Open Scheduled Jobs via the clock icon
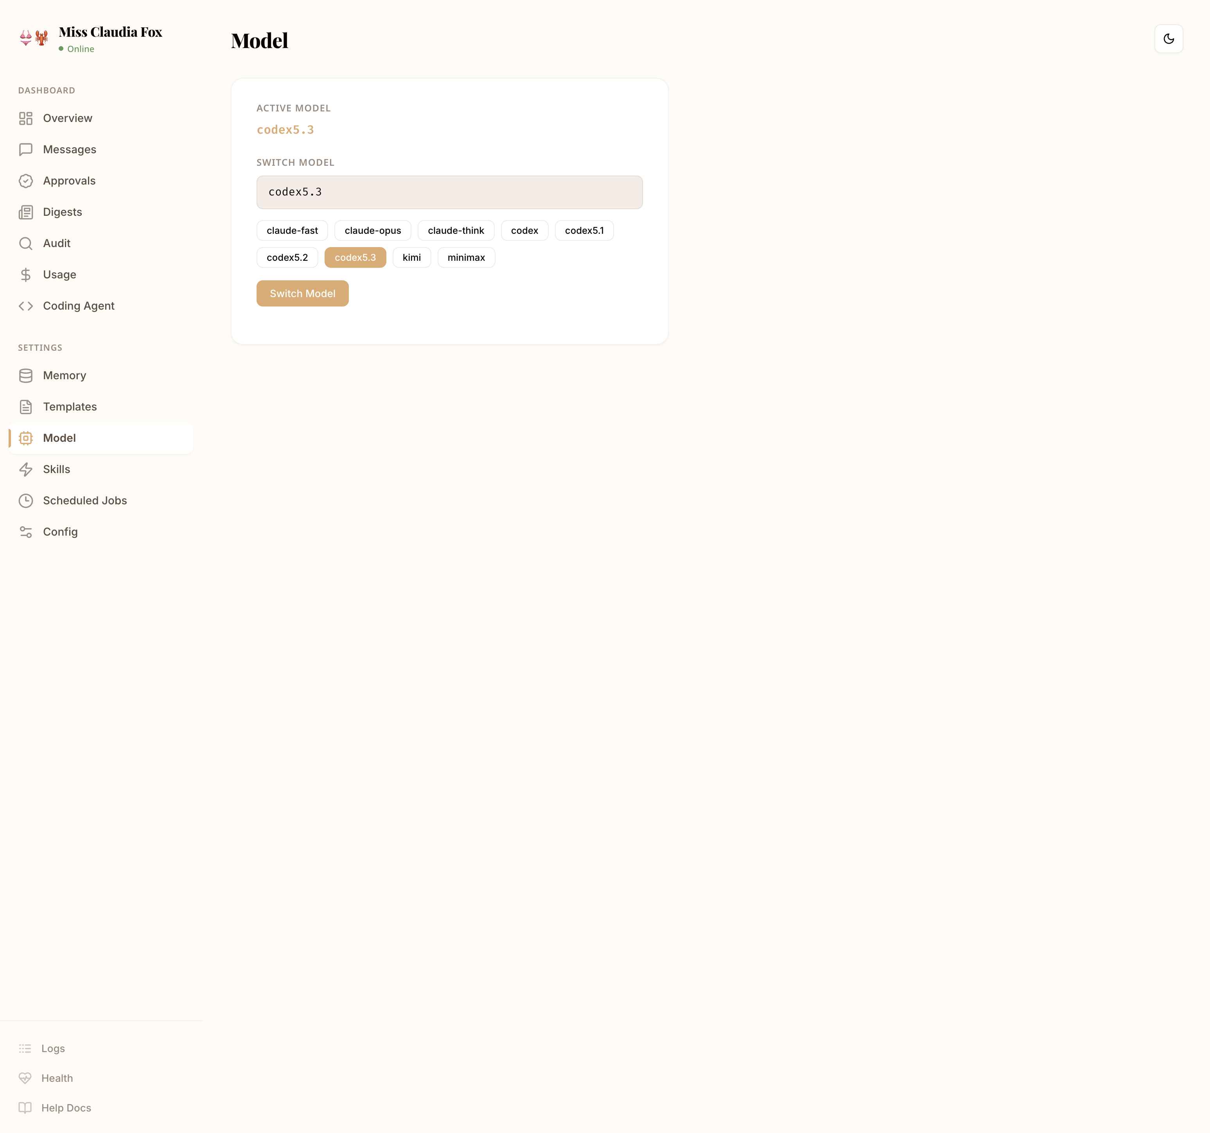Screen dimensions: 1210x1133 coord(25,500)
